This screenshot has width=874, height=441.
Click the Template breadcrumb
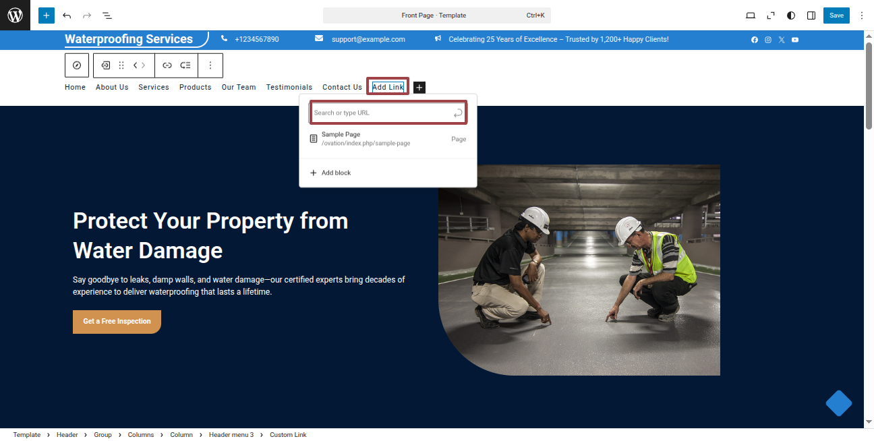[27, 435]
